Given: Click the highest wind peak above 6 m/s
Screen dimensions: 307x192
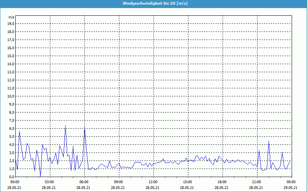Looking at the screenshot, I should click(65, 126).
